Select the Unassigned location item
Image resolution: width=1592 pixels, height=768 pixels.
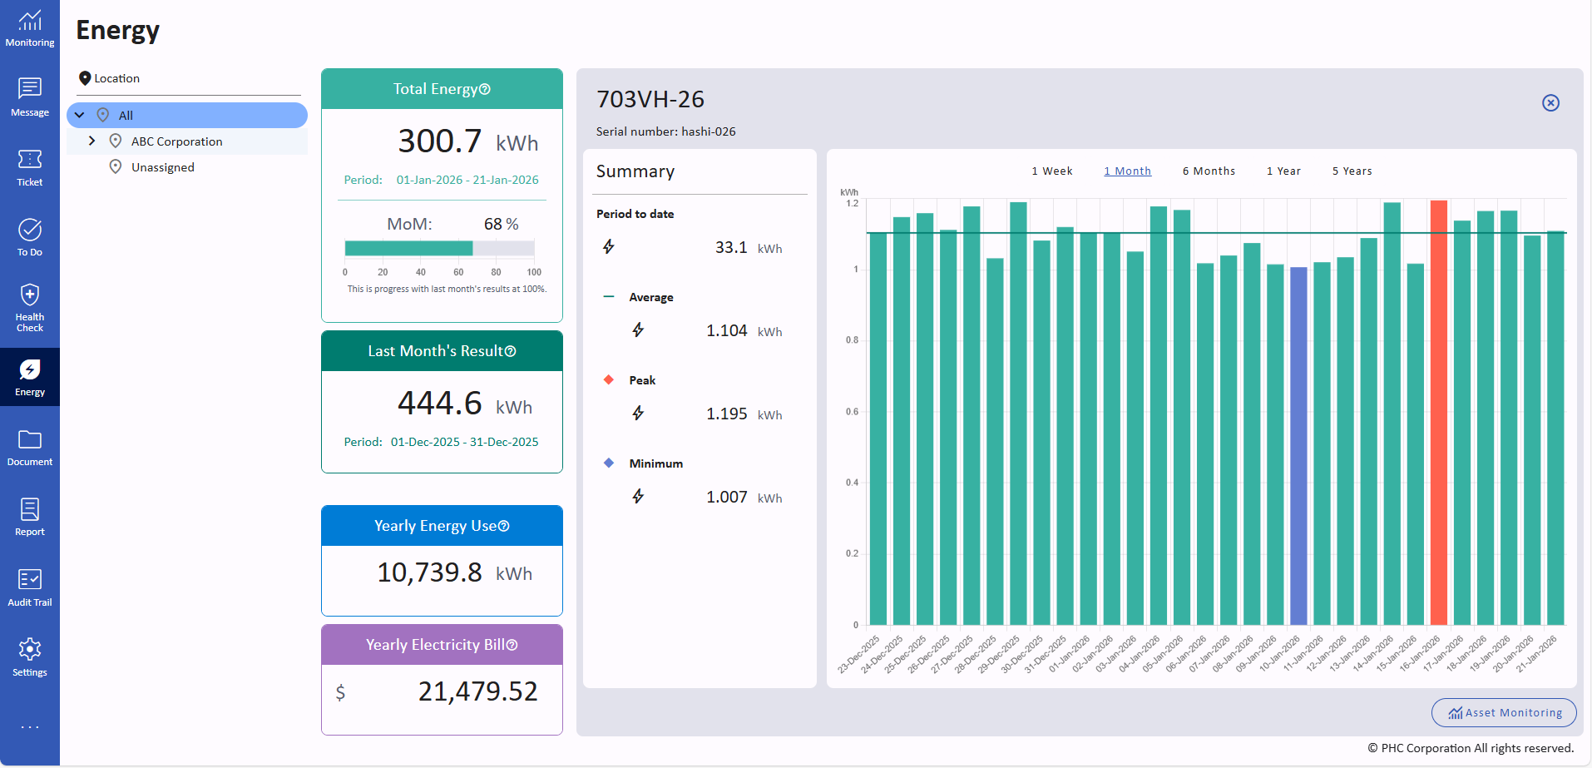pos(162,167)
